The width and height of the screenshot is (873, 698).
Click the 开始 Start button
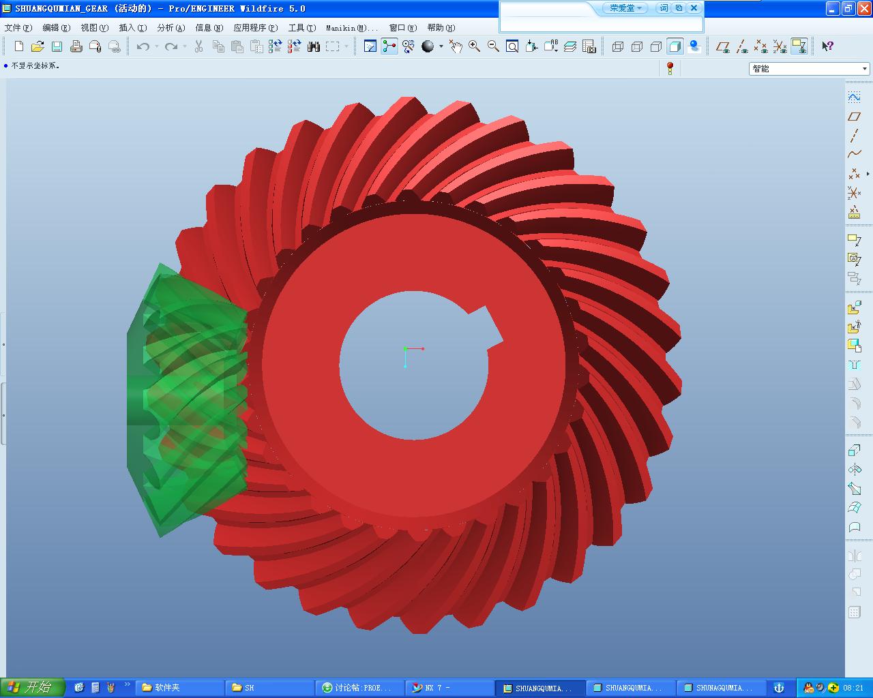pos(32,687)
